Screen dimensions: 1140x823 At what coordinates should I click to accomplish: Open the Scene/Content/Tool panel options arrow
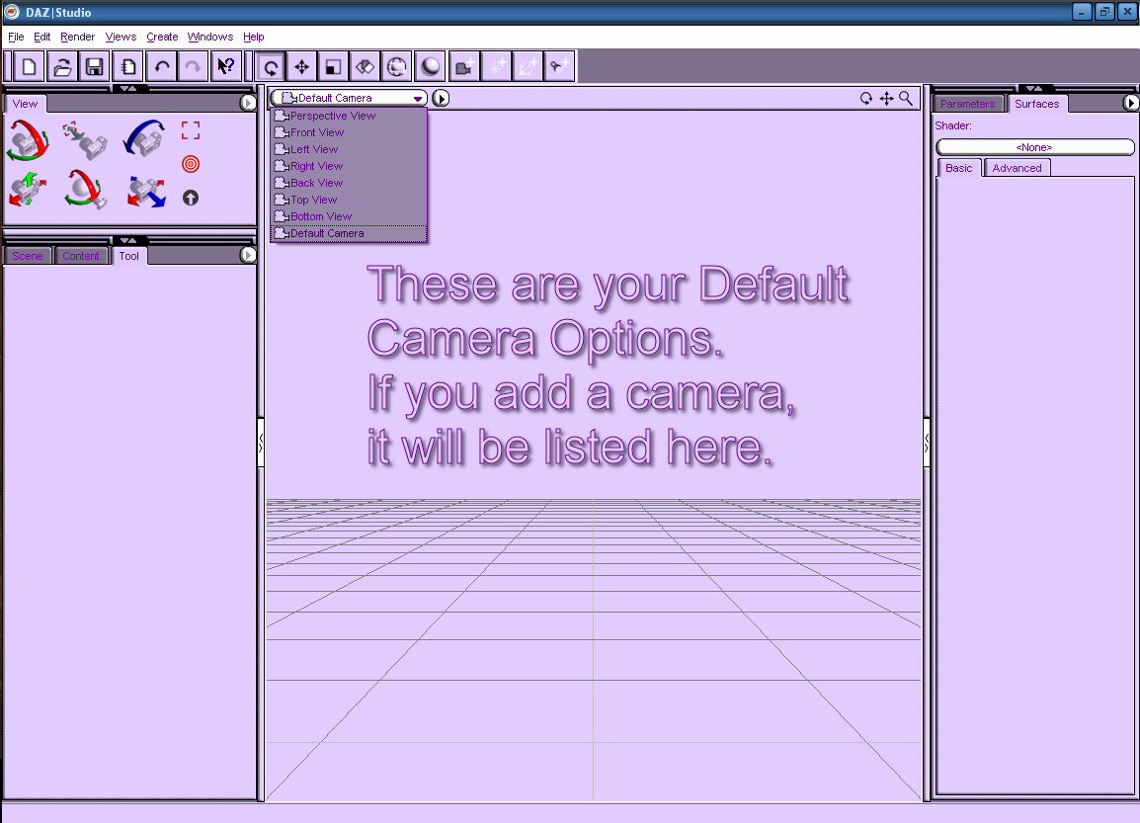(248, 255)
